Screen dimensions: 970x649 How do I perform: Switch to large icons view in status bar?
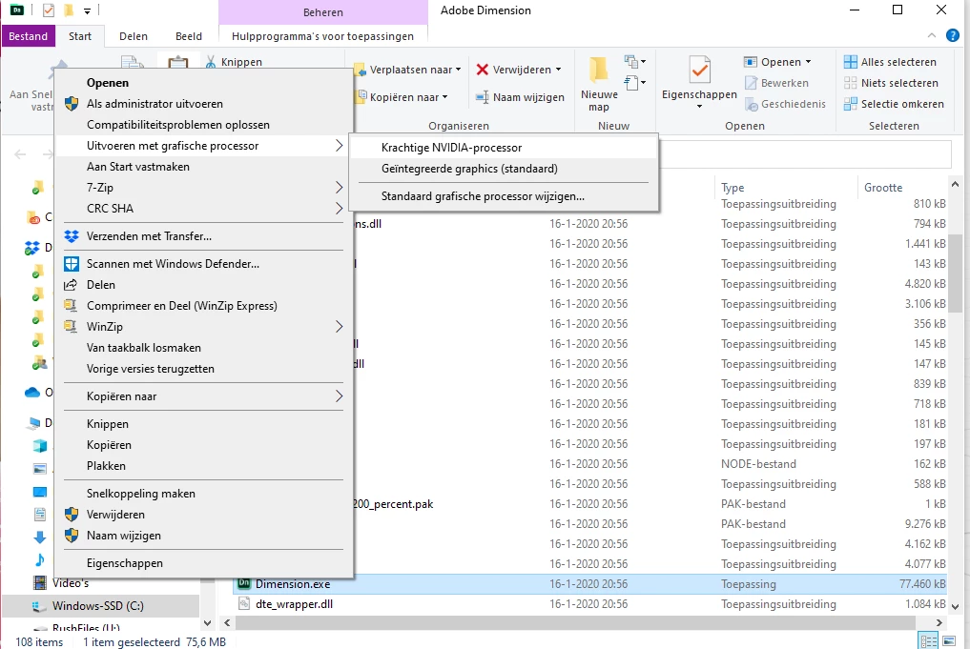point(948,641)
